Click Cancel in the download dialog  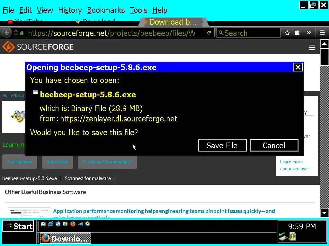click(x=274, y=145)
